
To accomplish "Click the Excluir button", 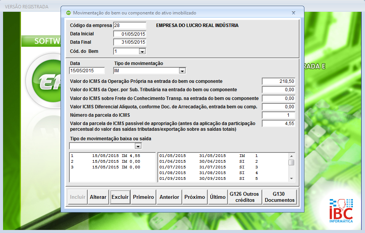I will (120, 197).
